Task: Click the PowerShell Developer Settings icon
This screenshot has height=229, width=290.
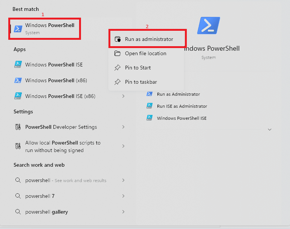Action: pos(18,127)
